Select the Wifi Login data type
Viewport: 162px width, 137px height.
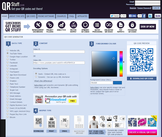point(8,111)
